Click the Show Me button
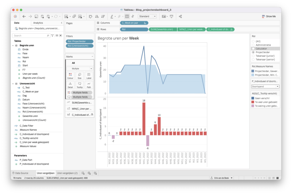This screenshot has width=292, height=194. 269,16
